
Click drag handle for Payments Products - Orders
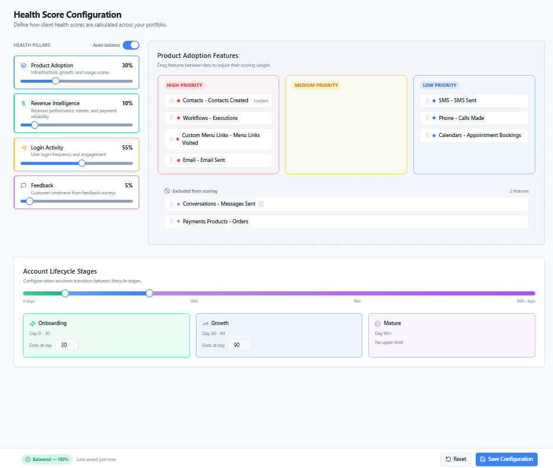171,222
